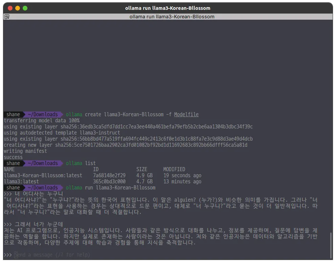Click the terminal scrollbar thumb
This screenshot has width=336, height=263.
(x=331, y=245)
